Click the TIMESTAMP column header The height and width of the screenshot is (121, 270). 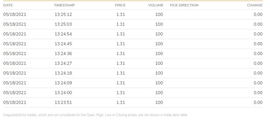65,5
